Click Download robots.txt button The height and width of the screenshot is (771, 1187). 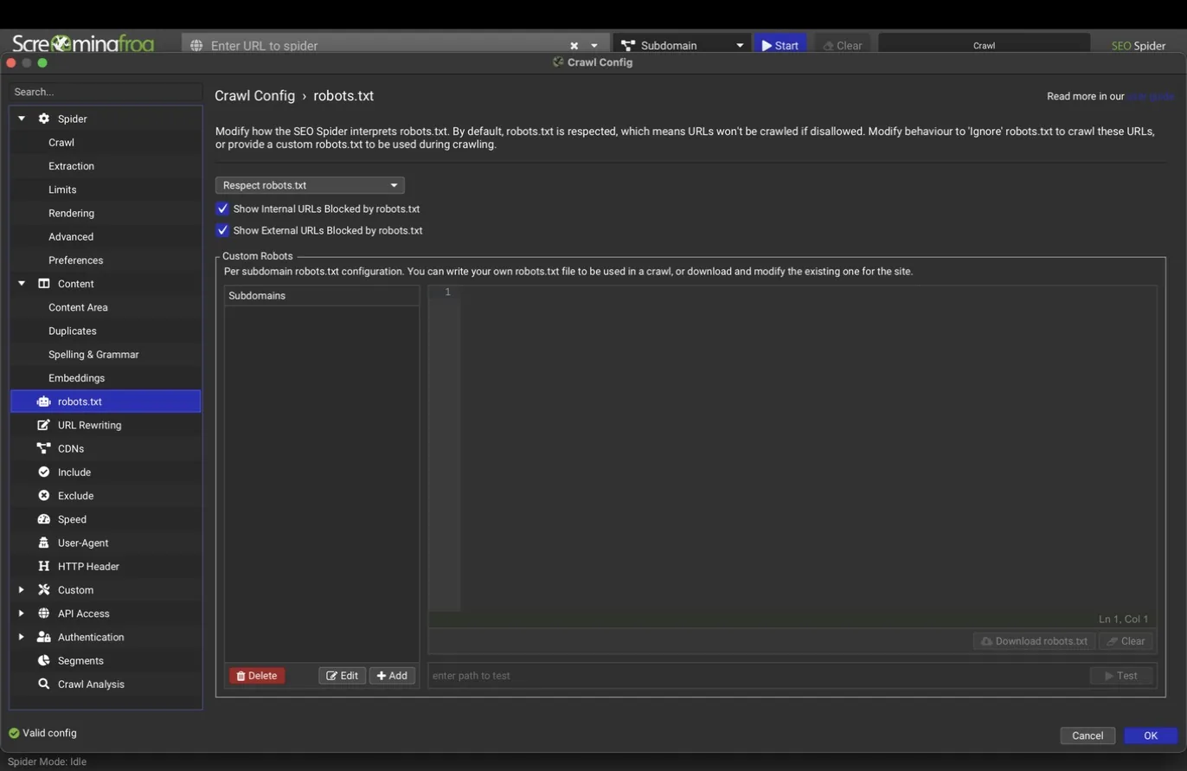click(x=1034, y=641)
